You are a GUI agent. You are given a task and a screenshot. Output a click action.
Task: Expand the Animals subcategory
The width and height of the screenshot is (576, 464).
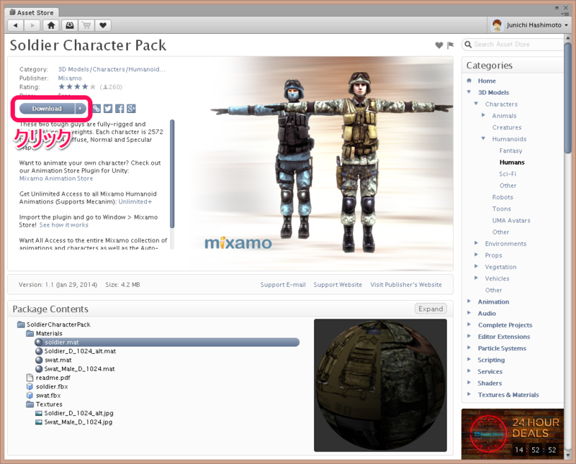[x=483, y=115]
